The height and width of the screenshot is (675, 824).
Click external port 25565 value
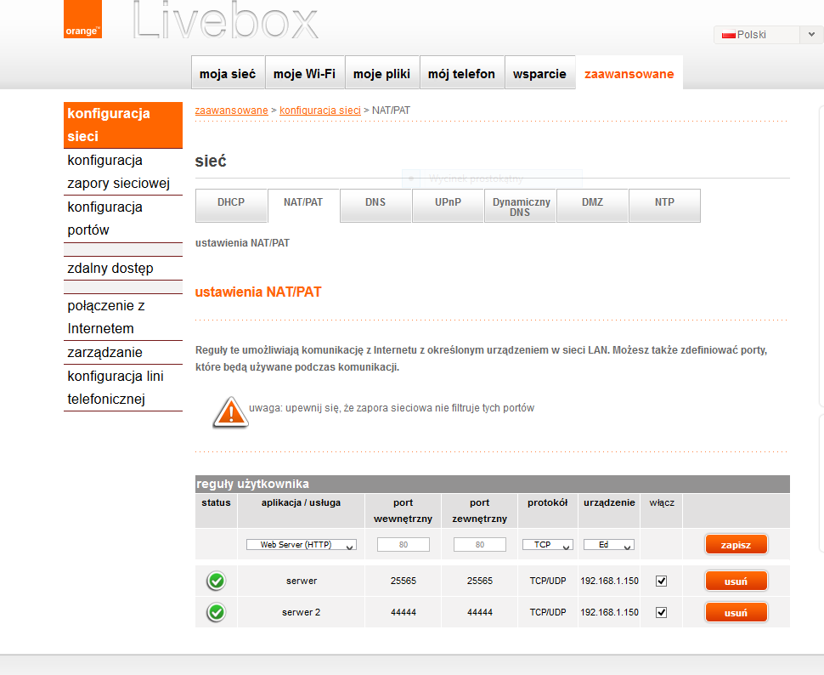pos(480,581)
